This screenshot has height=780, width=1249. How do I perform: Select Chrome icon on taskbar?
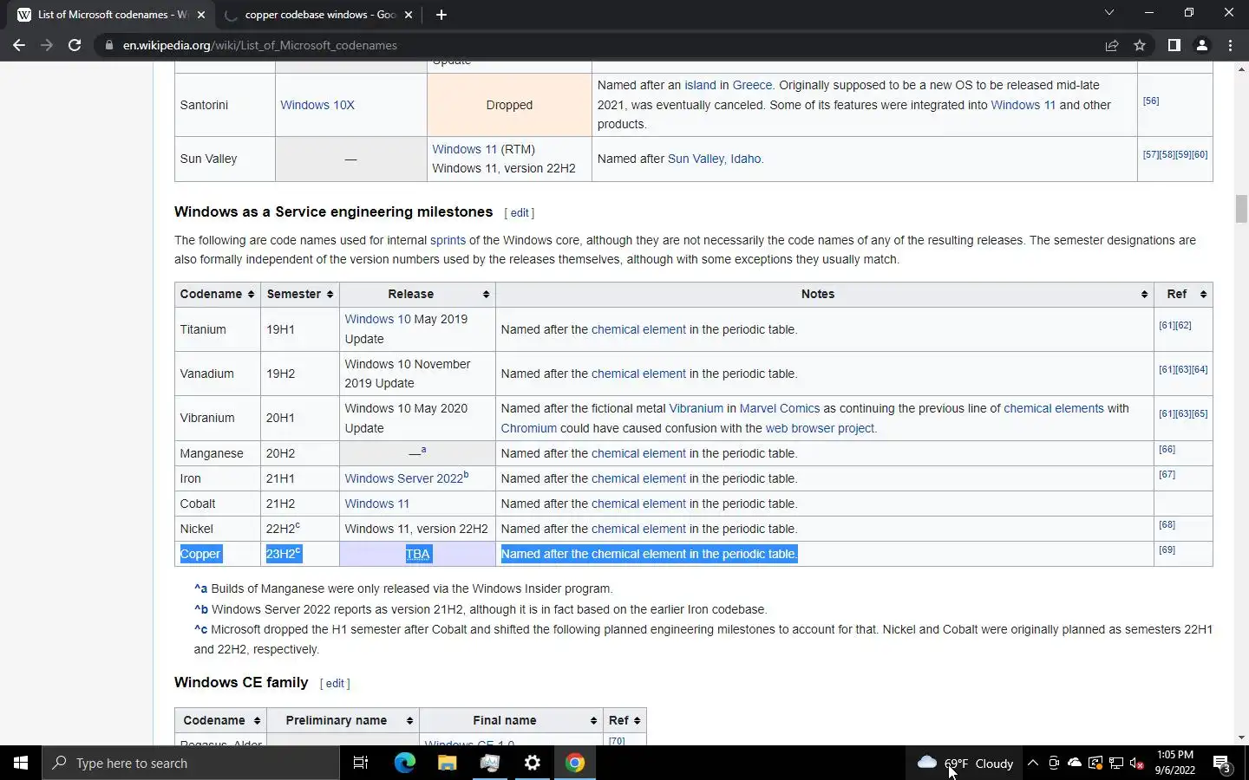pos(575,763)
